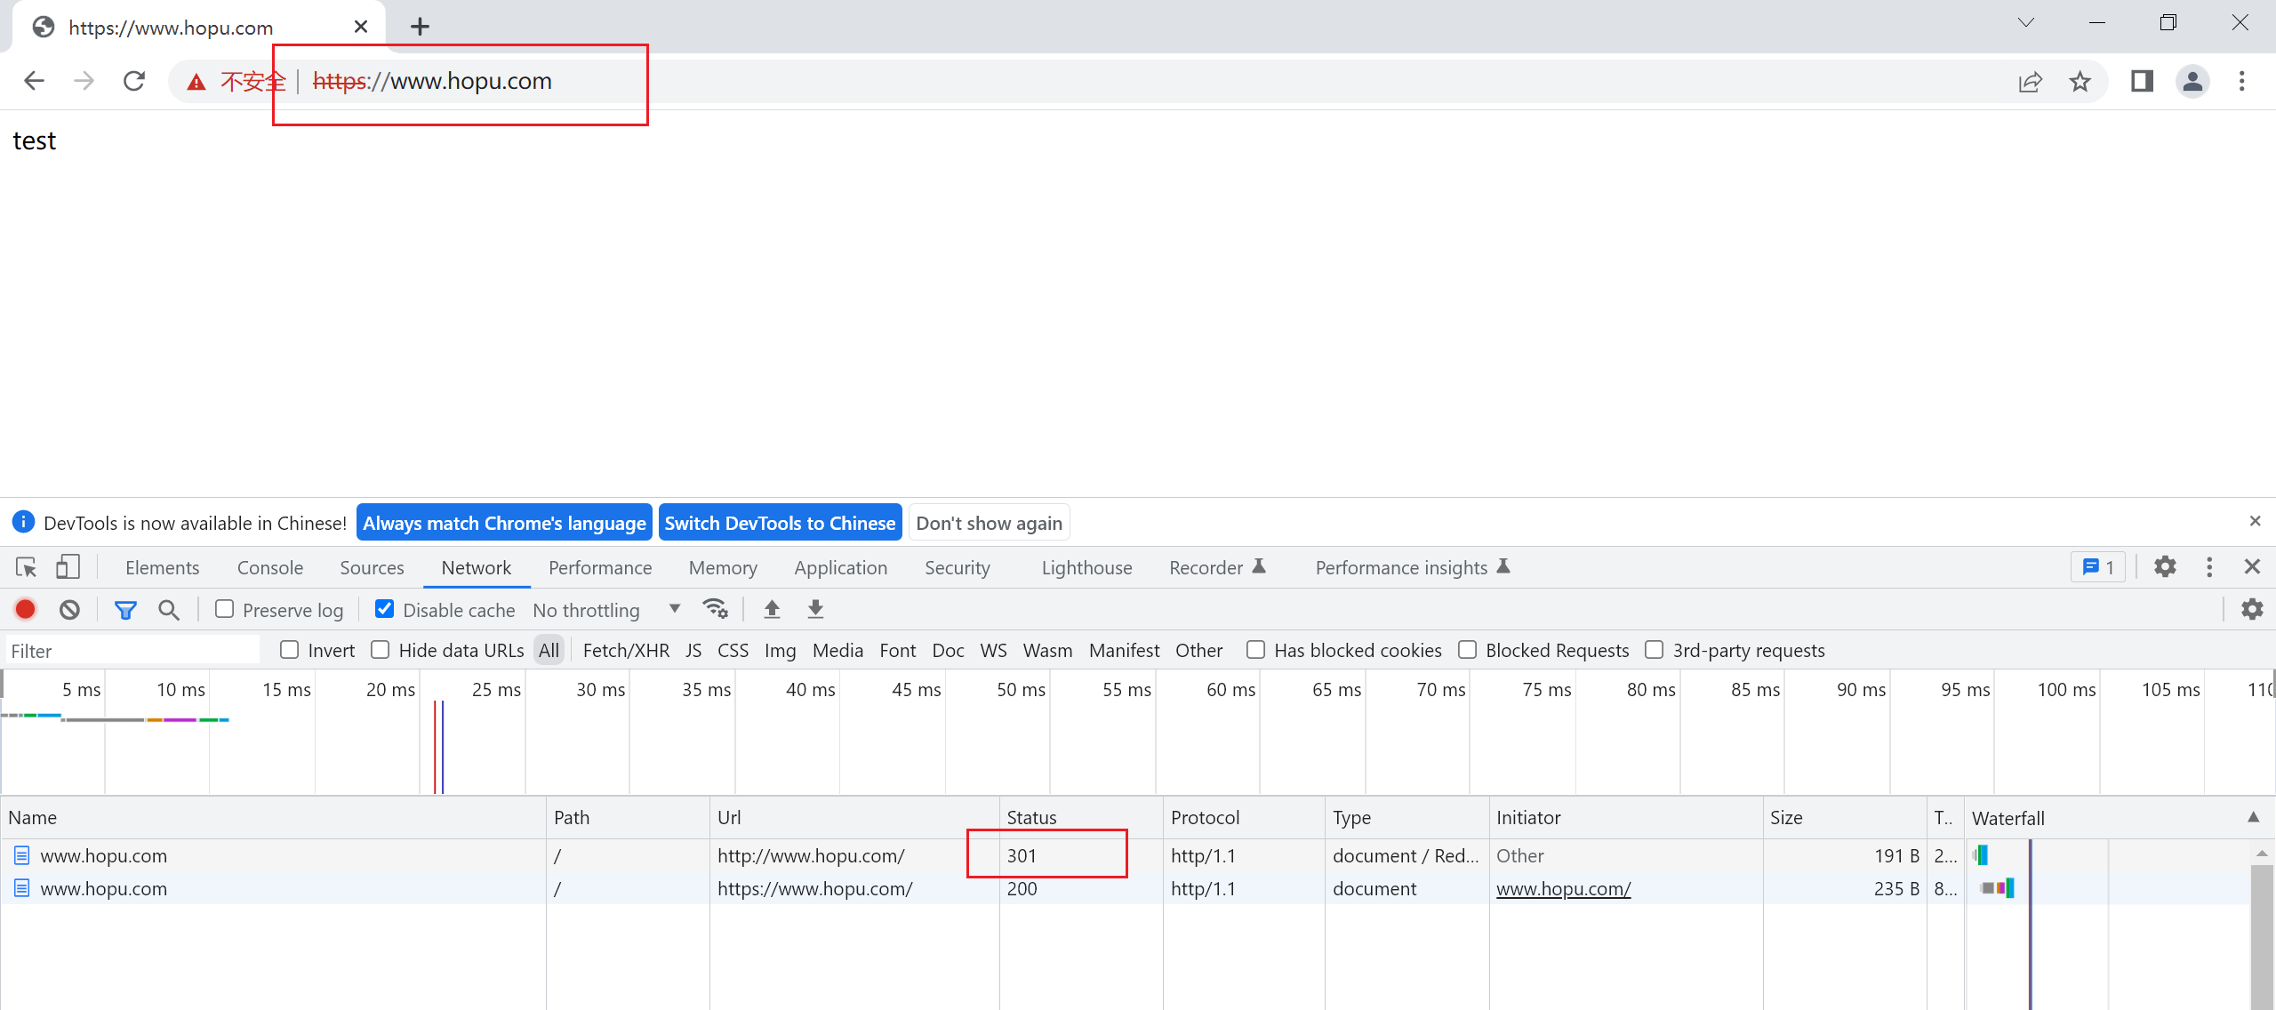Import HAR file with upload arrow
Viewport: 2276px width, 1010px height.
click(772, 609)
